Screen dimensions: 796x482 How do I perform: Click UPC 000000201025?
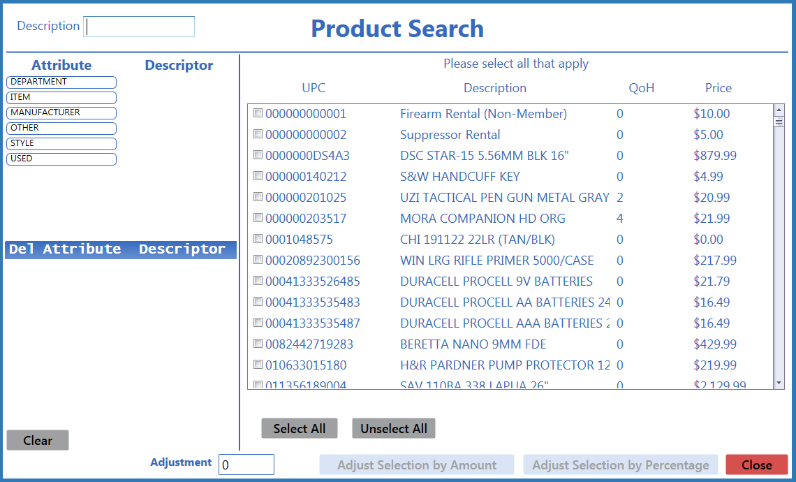pyautogui.click(x=306, y=198)
